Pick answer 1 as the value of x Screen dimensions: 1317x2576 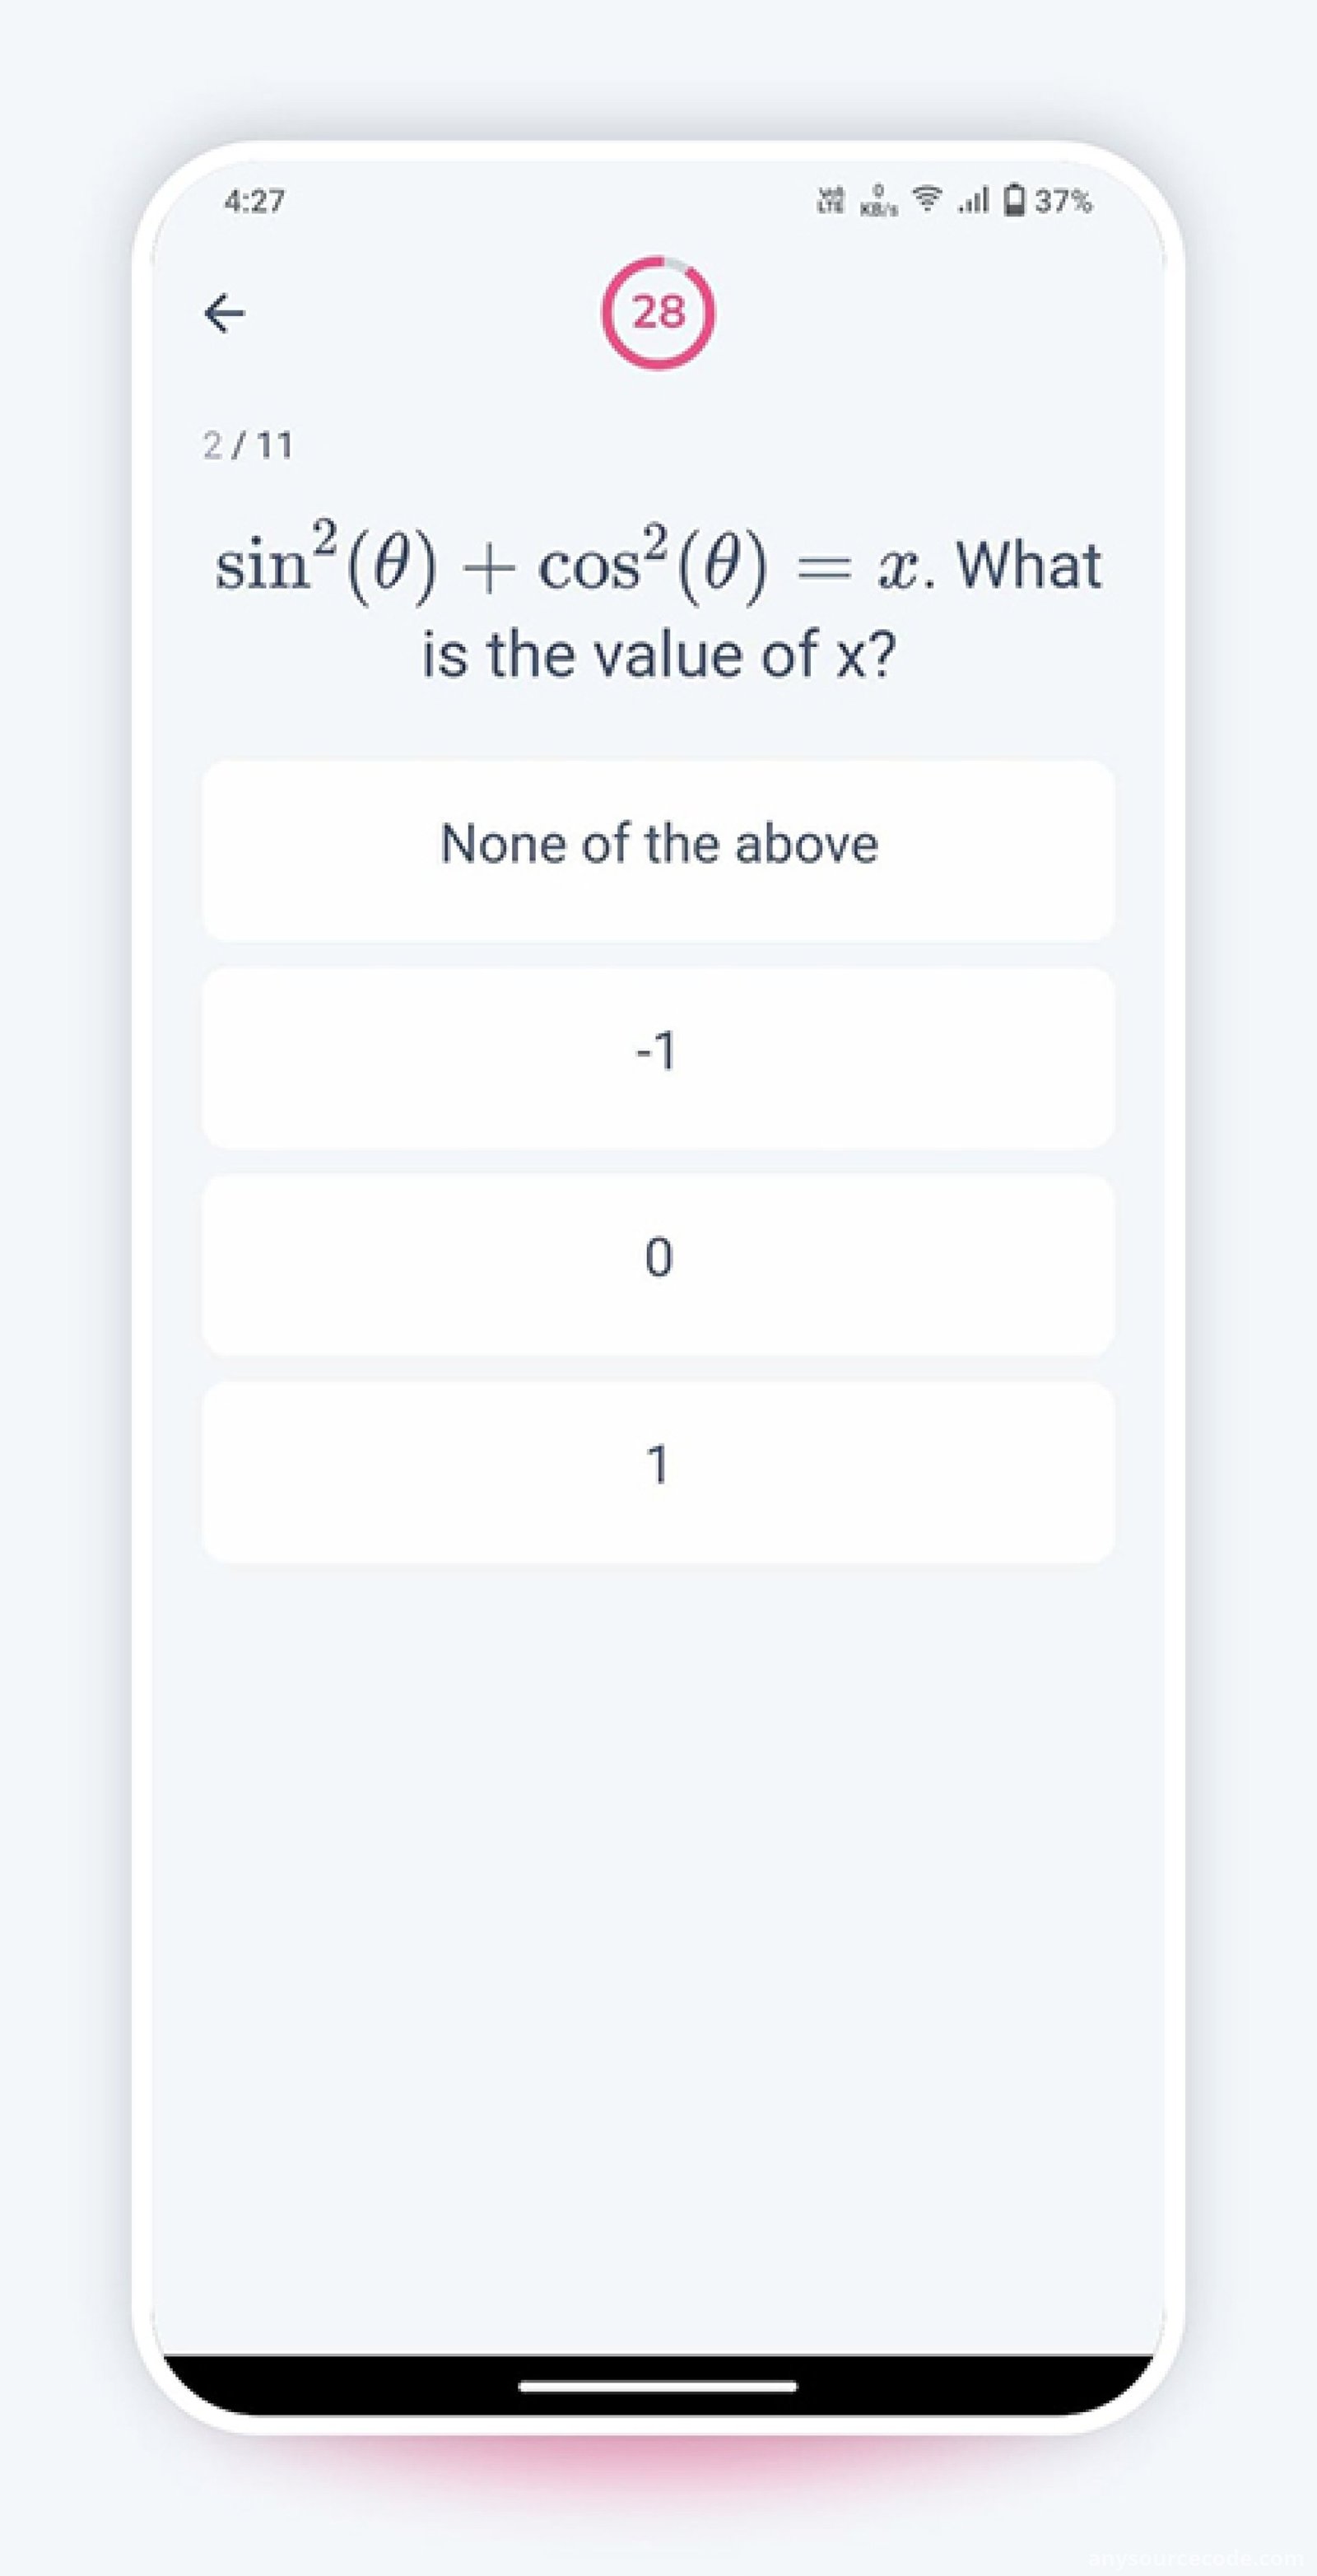[x=658, y=1472]
